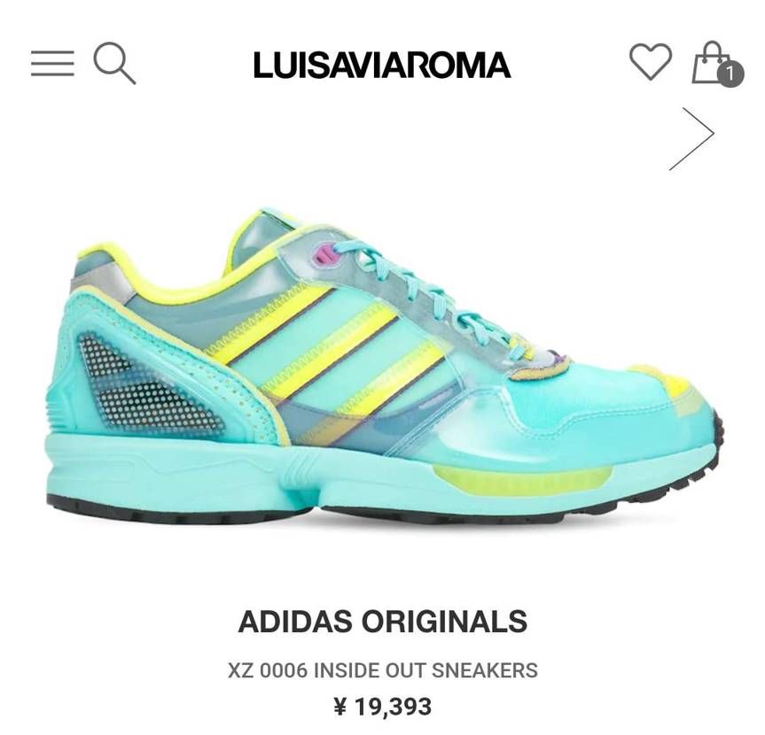Tap the cart item count badge
This screenshot has width=765, height=735.
(730, 74)
